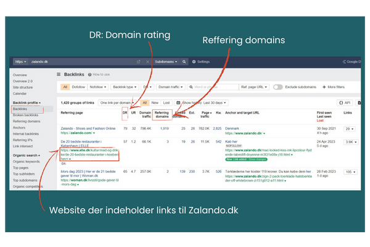The image size is (370, 247).
Task: Open Overview in the sidebar
Action: coord(20,75)
